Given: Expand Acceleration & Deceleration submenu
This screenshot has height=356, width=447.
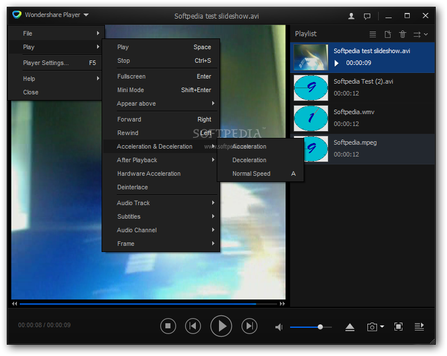Looking at the screenshot, I should pos(160,146).
